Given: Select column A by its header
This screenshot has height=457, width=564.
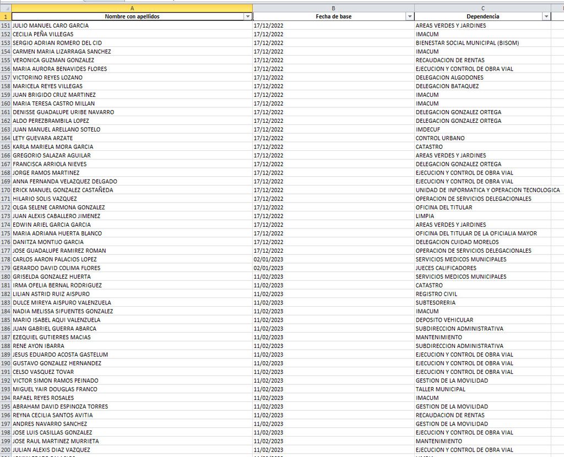Looking at the screenshot, I should pyautogui.click(x=132, y=8).
